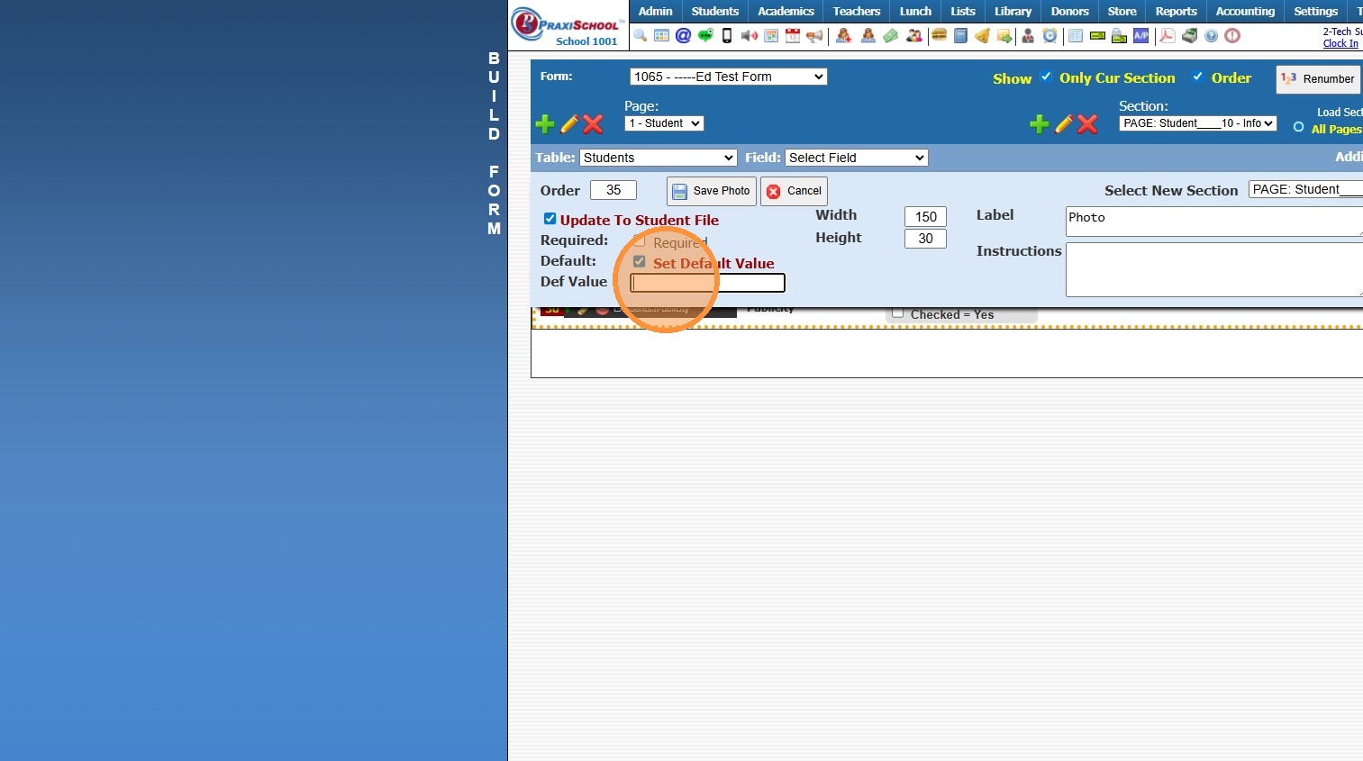
Task: Click the Height input field
Action: click(x=925, y=239)
